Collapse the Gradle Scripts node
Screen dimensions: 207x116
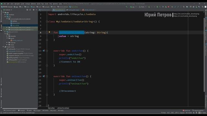pyautogui.click(x=4, y=47)
